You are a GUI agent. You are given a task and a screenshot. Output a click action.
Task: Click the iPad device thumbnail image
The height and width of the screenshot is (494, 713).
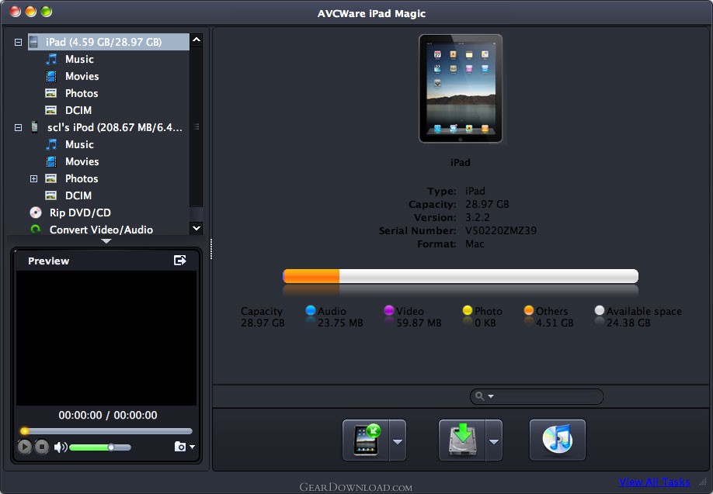(x=461, y=88)
